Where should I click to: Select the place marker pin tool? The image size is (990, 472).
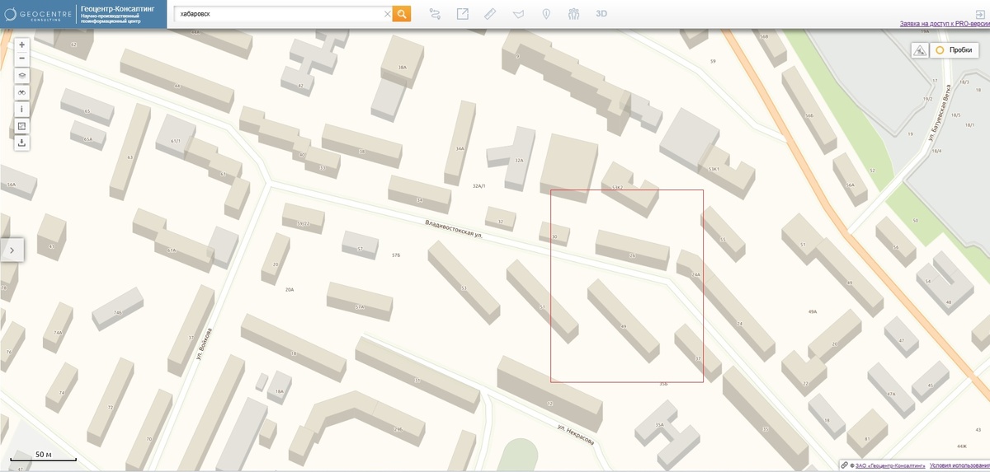(545, 14)
